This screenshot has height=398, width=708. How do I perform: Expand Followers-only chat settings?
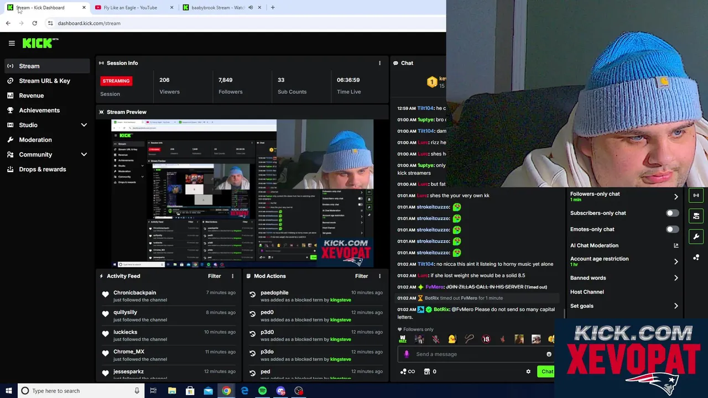[676, 197]
